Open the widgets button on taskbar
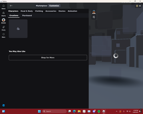Screen dimensions: 143x114 [3, 111]
